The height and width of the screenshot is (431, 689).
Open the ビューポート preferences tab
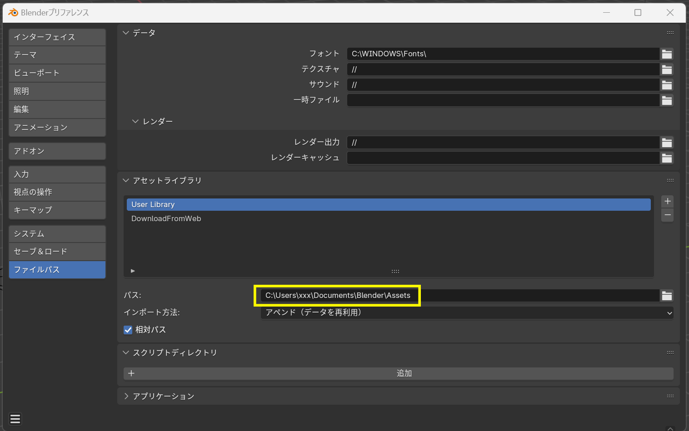point(57,73)
